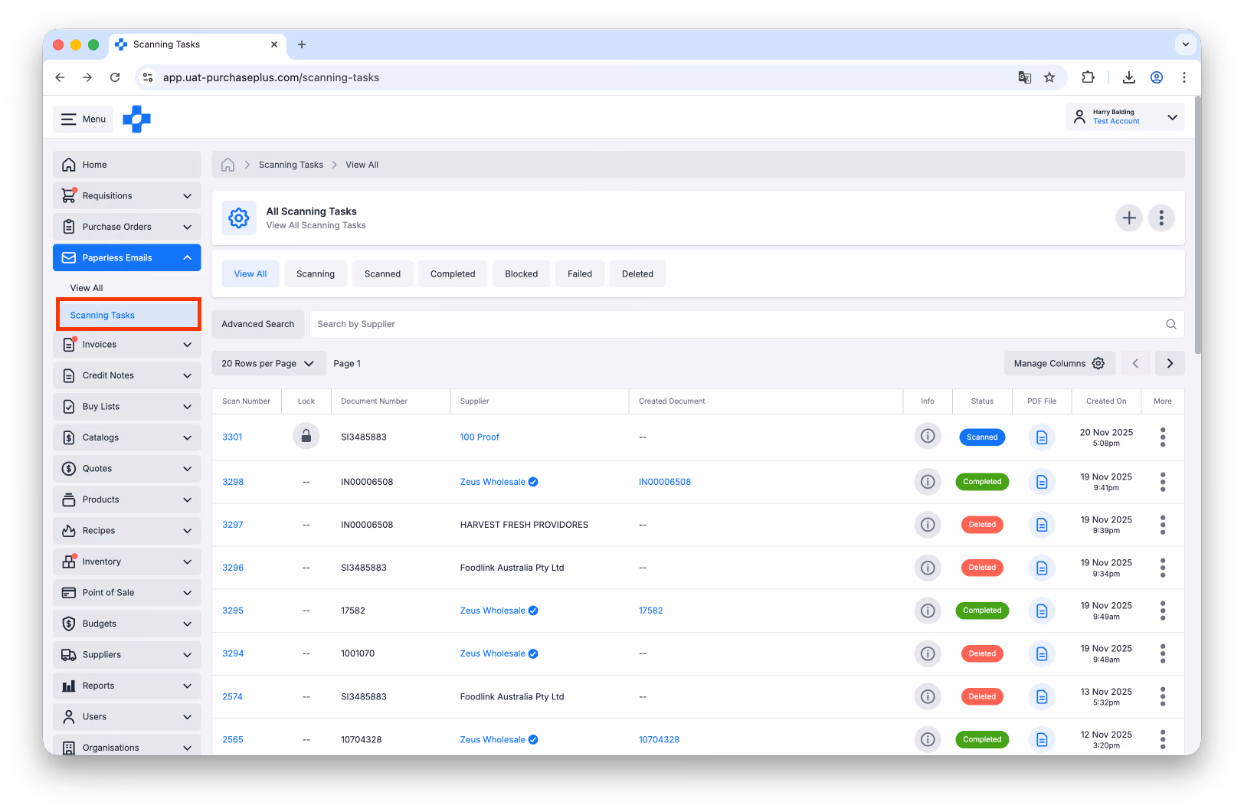The width and height of the screenshot is (1244, 812).
Task: Click the home breadcrumb icon
Action: 228,165
